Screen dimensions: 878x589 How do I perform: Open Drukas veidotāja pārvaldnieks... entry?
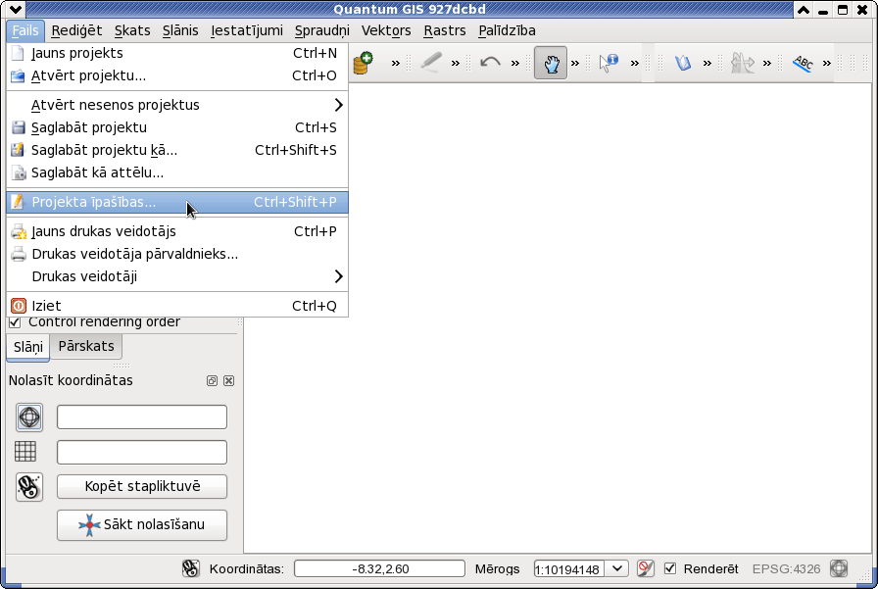click(x=177, y=254)
